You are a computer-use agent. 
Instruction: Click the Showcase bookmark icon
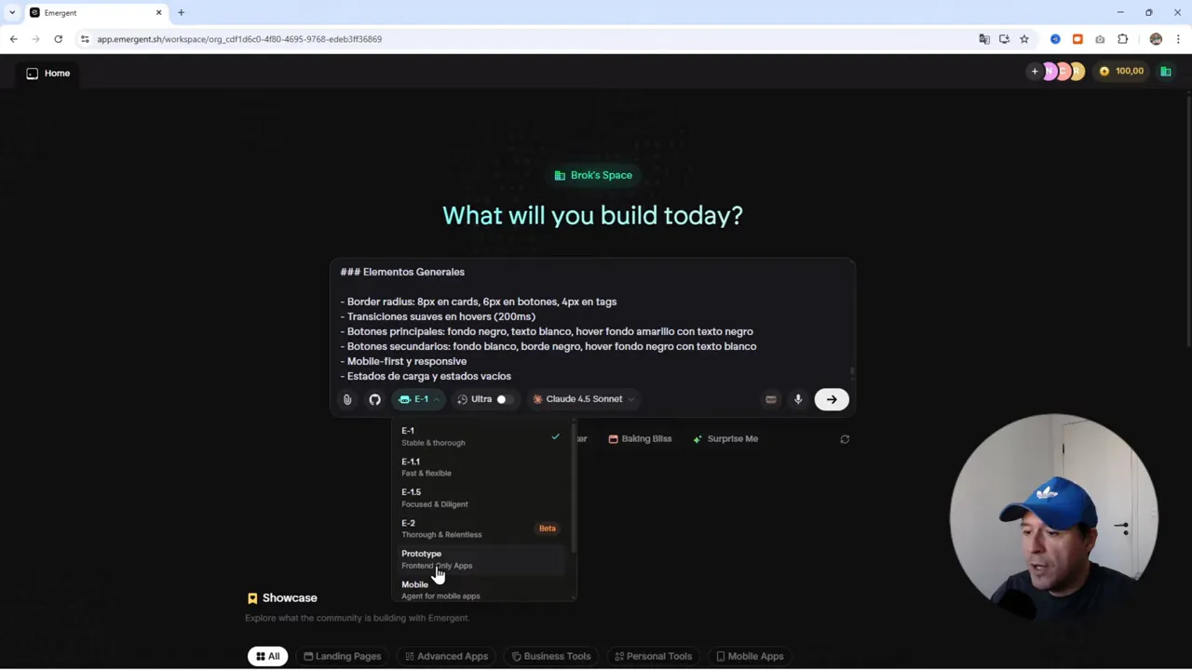pyautogui.click(x=252, y=597)
